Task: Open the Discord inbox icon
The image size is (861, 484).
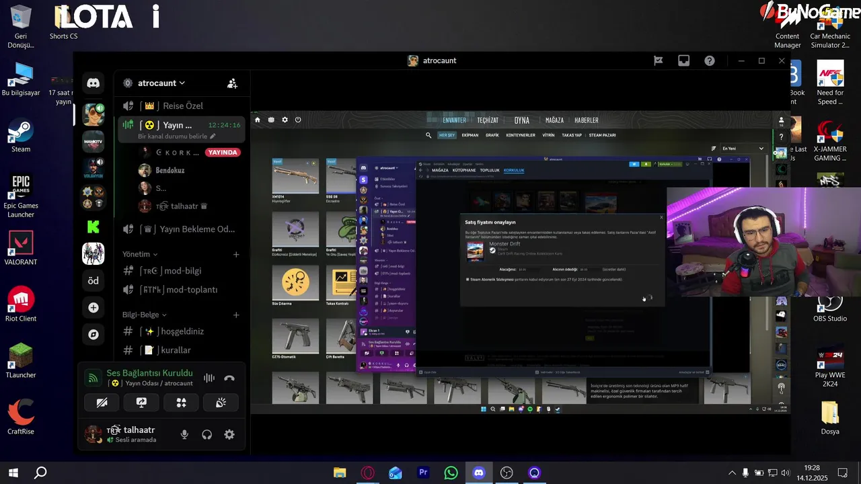Action: tap(683, 61)
